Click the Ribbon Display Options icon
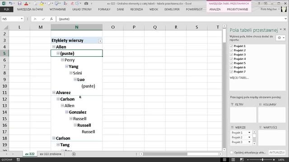This screenshot has height=162, width=289. [x=266, y=4]
